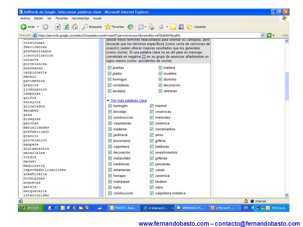This screenshot has height=227, width=303.
Task: Click the taskbar clock 09:02 p.m.
Action: 279,208
